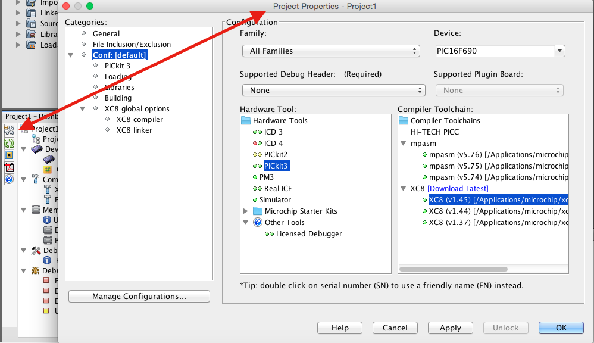
Task: Open the General category
Action: click(x=106, y=34)
